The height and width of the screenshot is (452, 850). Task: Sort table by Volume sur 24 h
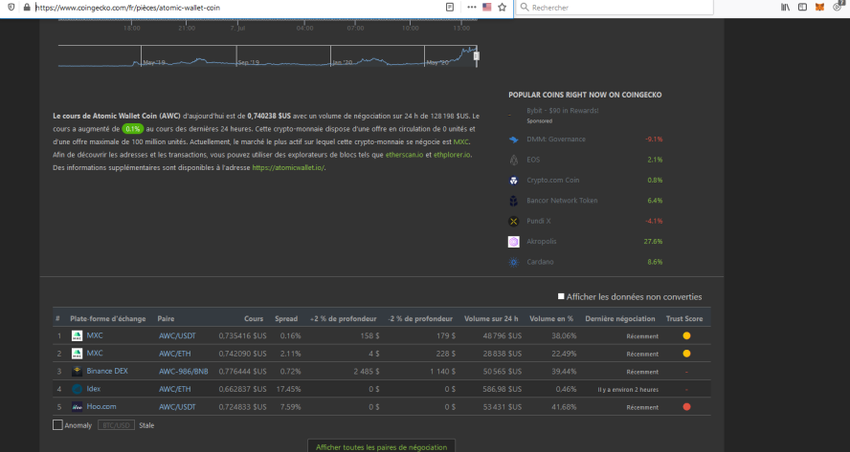click(491, 318)
